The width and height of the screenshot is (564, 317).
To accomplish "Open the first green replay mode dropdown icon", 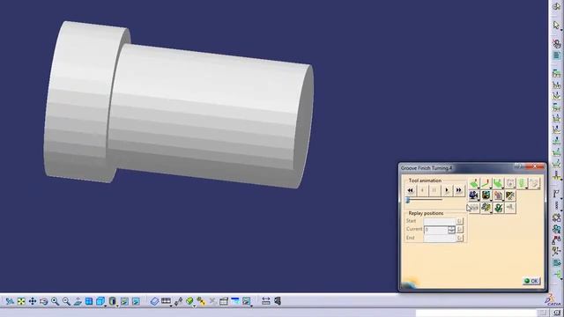I will (x=474, y=184).
